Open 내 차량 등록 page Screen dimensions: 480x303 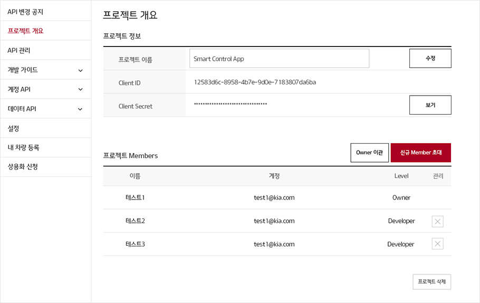point(24,148)
